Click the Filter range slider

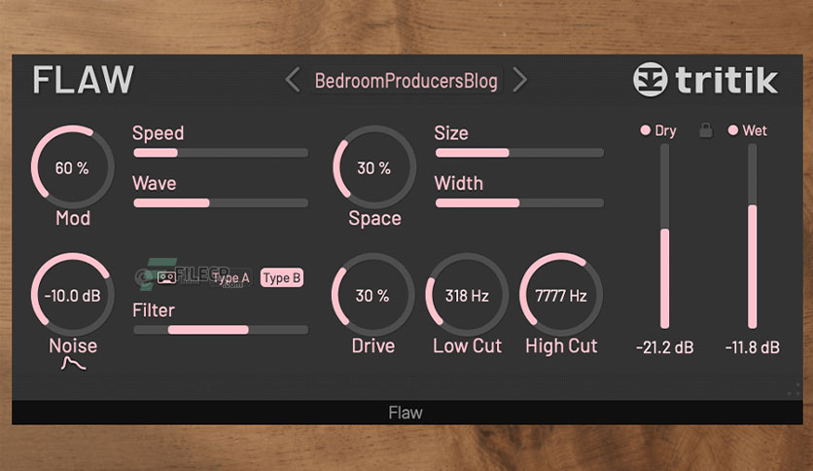tap(221, 329)
